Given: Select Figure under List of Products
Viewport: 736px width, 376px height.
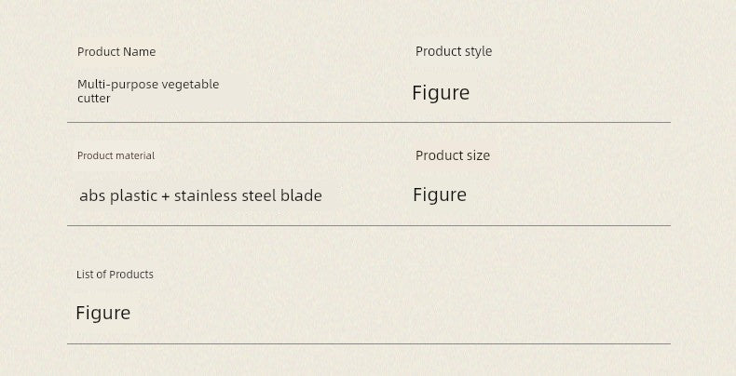Looking at the screenshot, I should [102, 313].
